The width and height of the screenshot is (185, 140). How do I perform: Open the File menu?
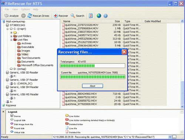(7, 9)
